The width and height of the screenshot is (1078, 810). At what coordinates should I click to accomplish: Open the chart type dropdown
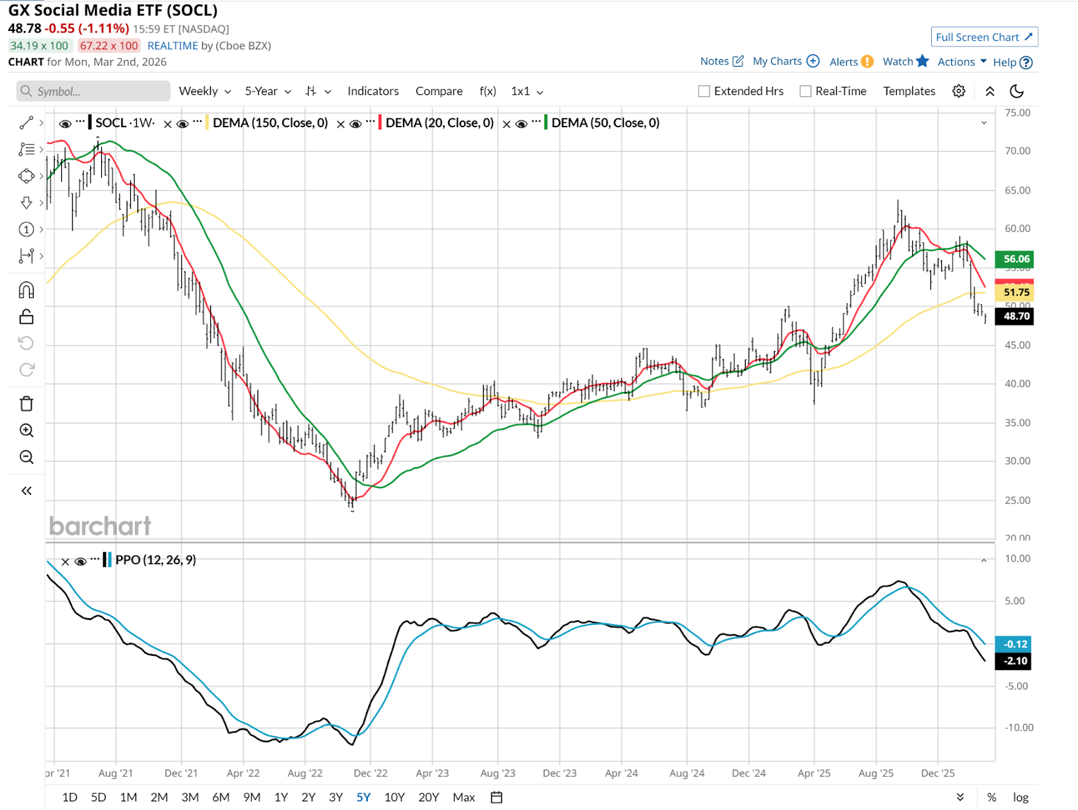pyautogui.click(x=318, y=91)
